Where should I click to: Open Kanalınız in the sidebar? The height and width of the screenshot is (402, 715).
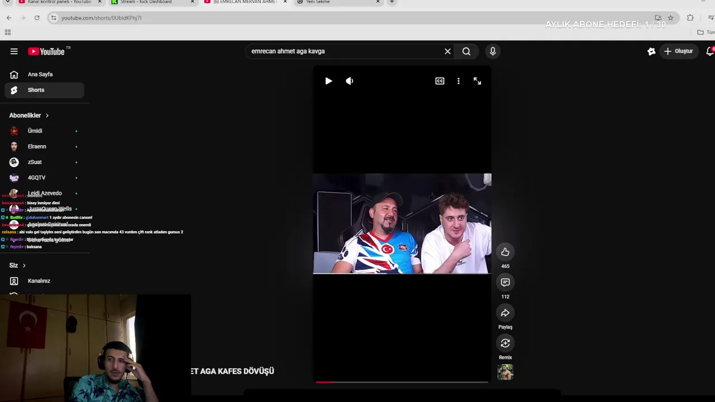click(x=45, y=281)
